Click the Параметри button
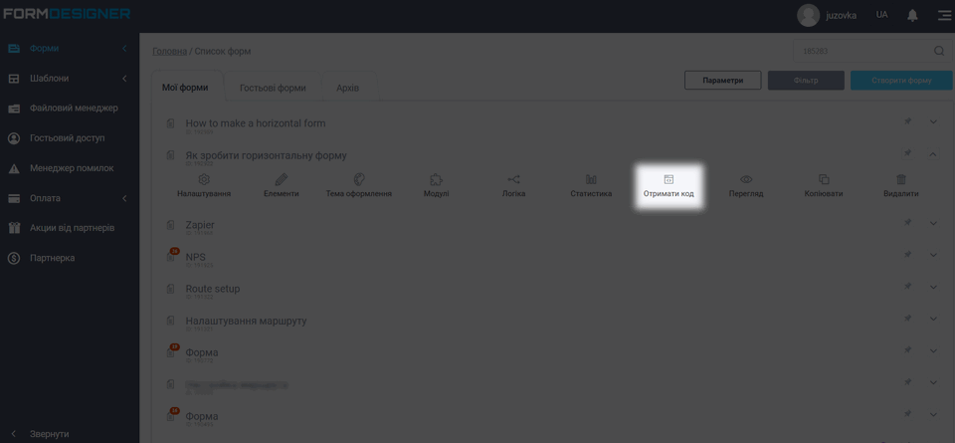 click(722, 81)
